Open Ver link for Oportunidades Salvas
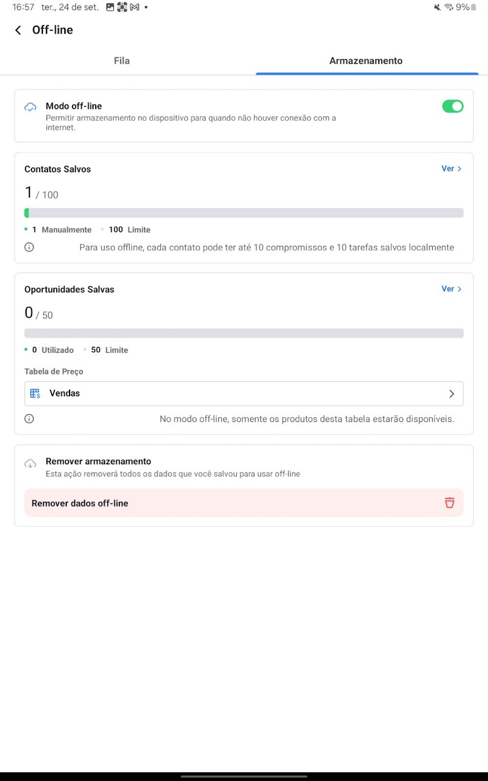Screen dimensions: 488x781 [447, 289]
